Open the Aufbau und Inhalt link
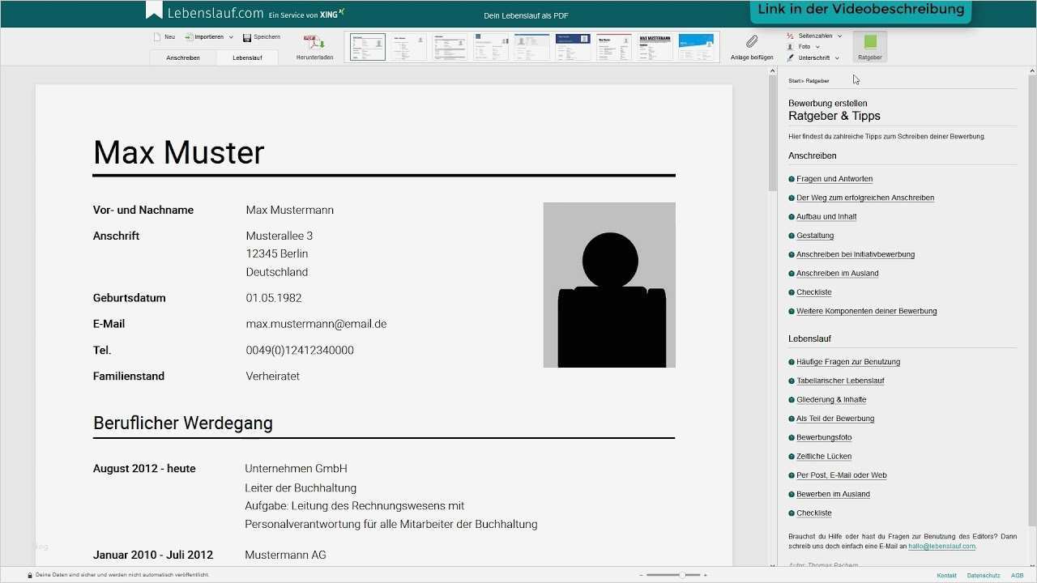Viewport: 1037px width, 583px height. [826, 217]
